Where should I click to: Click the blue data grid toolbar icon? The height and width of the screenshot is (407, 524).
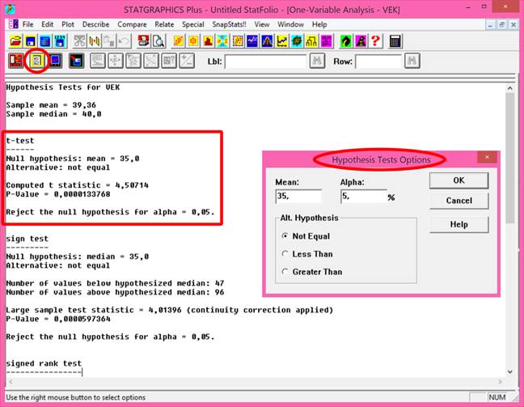[45, 41]
